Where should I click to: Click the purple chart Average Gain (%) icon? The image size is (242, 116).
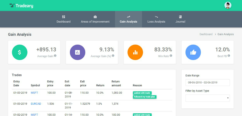point(77,52)
